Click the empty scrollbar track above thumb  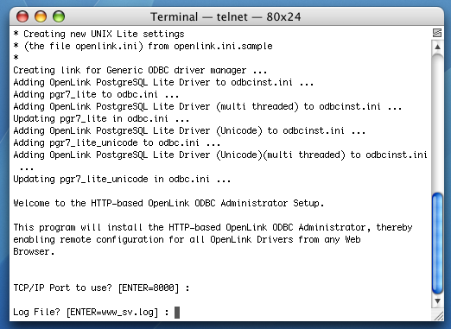point(437,123)
